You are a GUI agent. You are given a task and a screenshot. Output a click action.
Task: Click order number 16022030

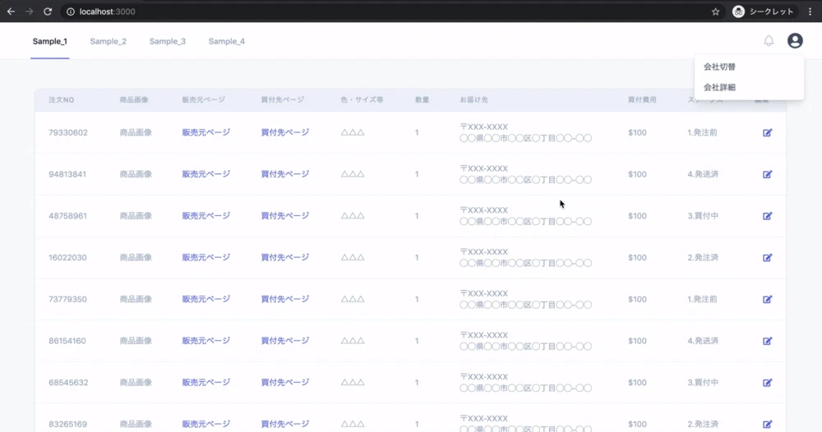point(67,258)
